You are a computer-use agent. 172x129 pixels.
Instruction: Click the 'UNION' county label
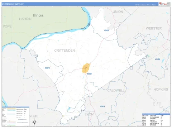coord(118,12)
